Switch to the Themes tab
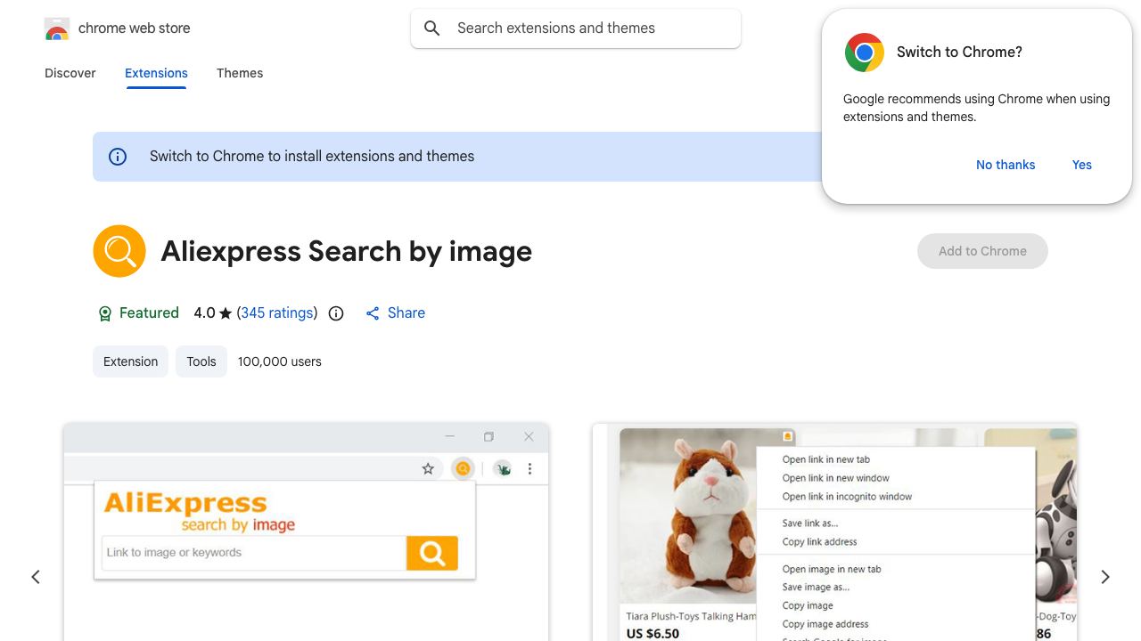The image size is (1141, 641). pos(240,73)
